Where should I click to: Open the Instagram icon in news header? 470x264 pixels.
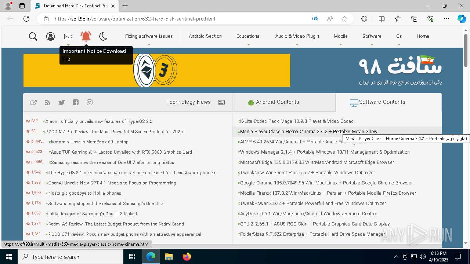[90, 102]
